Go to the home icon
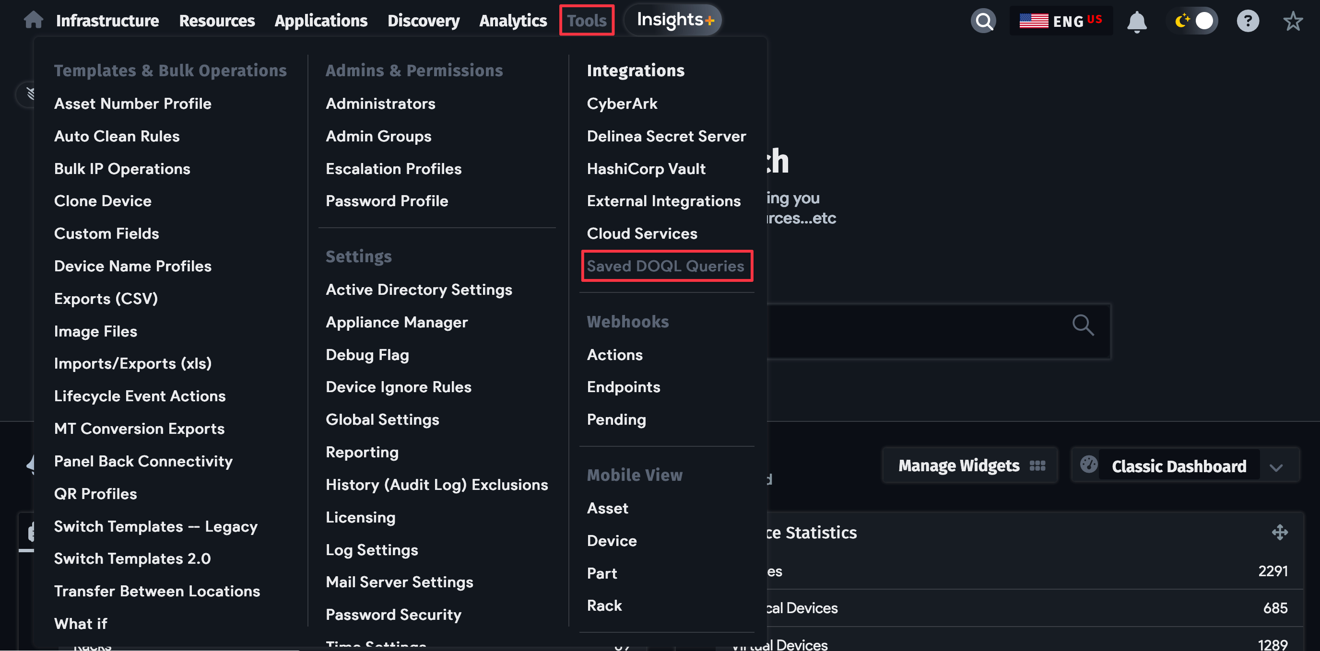Image resolution: width=1320 pixels, height=651 pixels. tap(33, 20)
